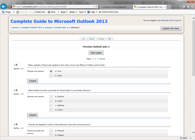Open the Elizabeth Nofs profile link
The height and width of the screenshot is (140, 195).
click(167, 20)
